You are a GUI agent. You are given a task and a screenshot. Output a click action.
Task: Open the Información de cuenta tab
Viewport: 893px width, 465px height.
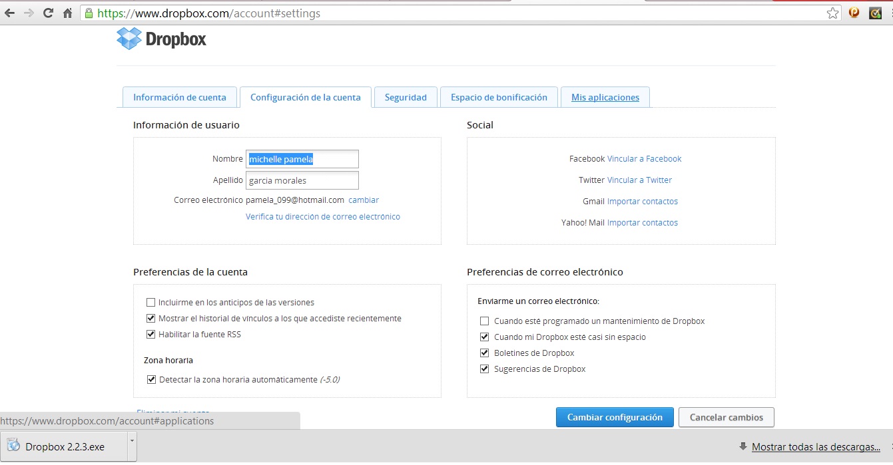pos(180,97)
